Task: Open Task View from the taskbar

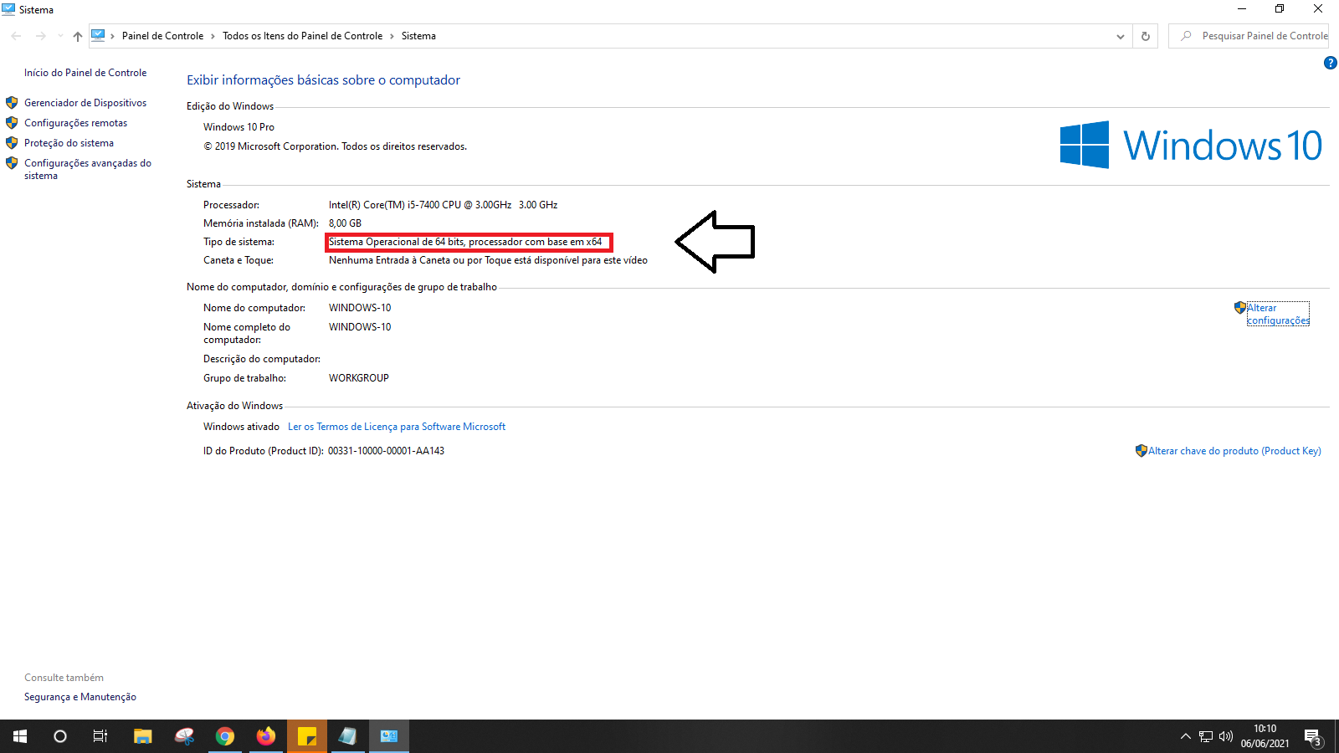Action: (100, 736)
